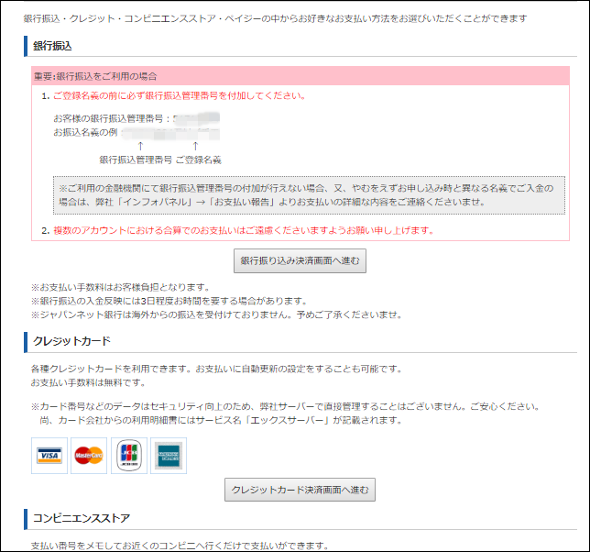Viewport: 590px width, 552px height.
Task: Click the クレジットカード section heading
Action: [x=72, y=342]
